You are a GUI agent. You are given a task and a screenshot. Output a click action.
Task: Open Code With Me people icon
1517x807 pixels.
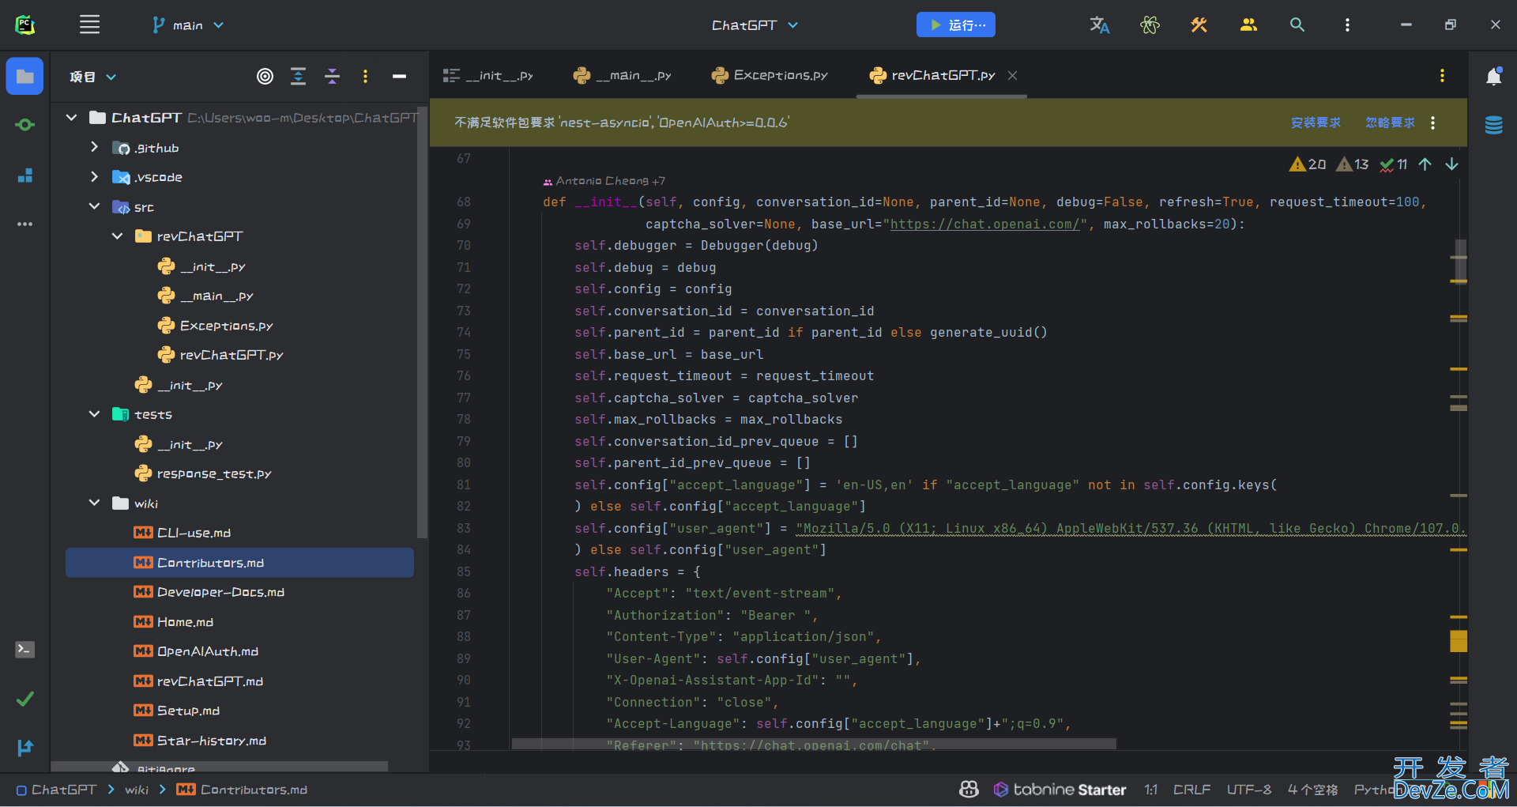(x=1248, y=25)
